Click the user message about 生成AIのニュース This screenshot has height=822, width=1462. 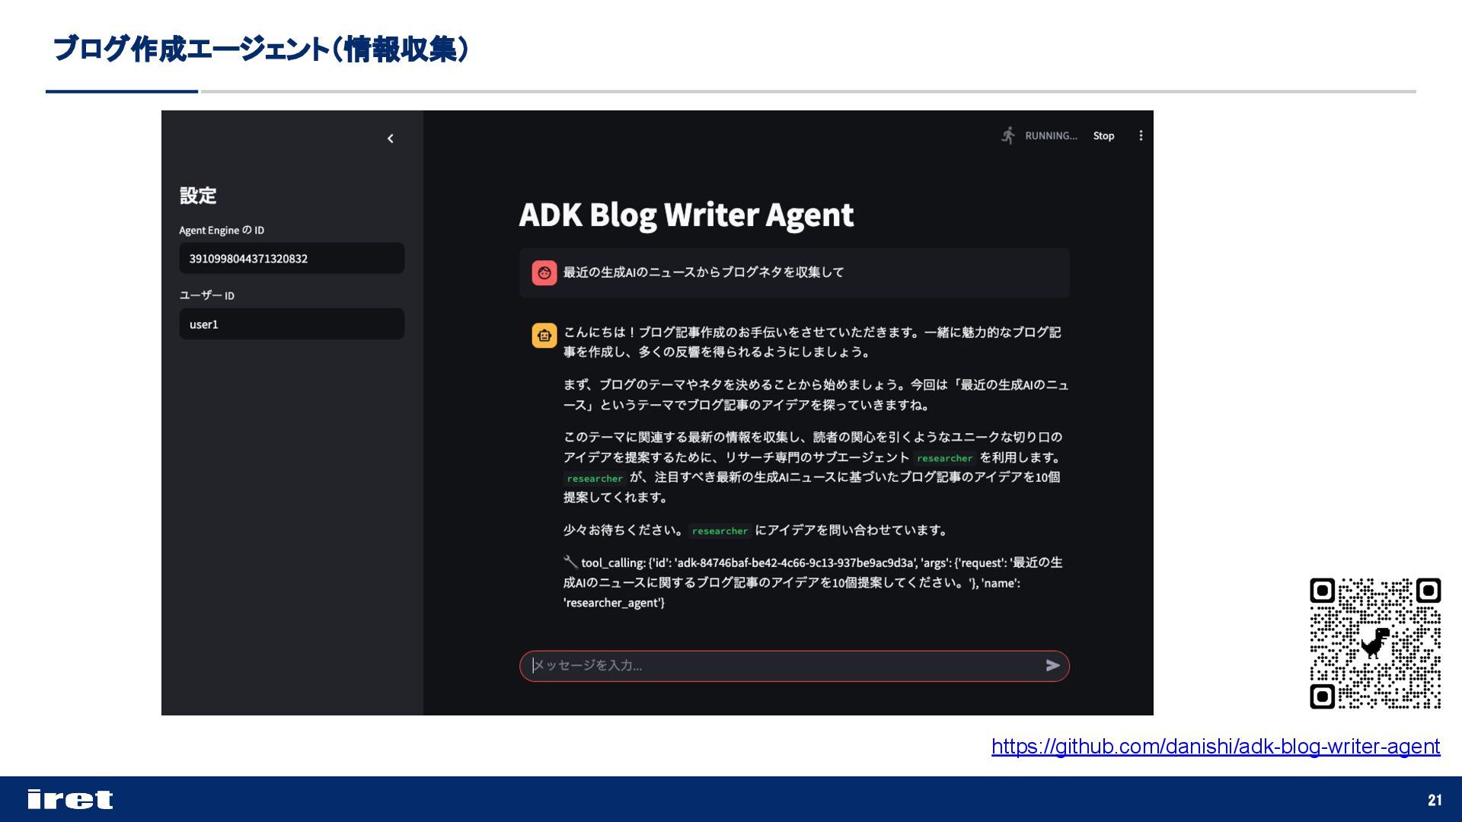pos(704,272)
